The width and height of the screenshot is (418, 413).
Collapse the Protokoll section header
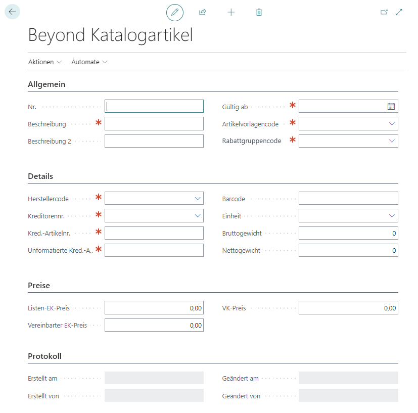(44, 356)
